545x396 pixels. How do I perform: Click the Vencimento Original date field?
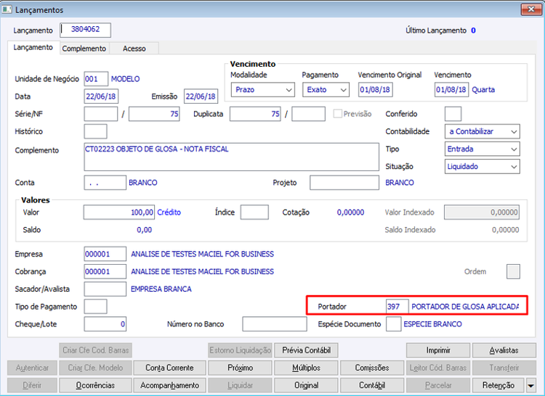(376, 90)
